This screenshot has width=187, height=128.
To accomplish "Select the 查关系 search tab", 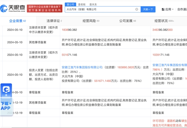I will [x=93, y=4].
